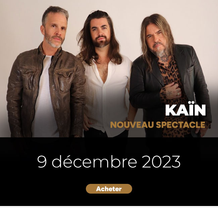Click the word décembre in the date

click(94, 162)
